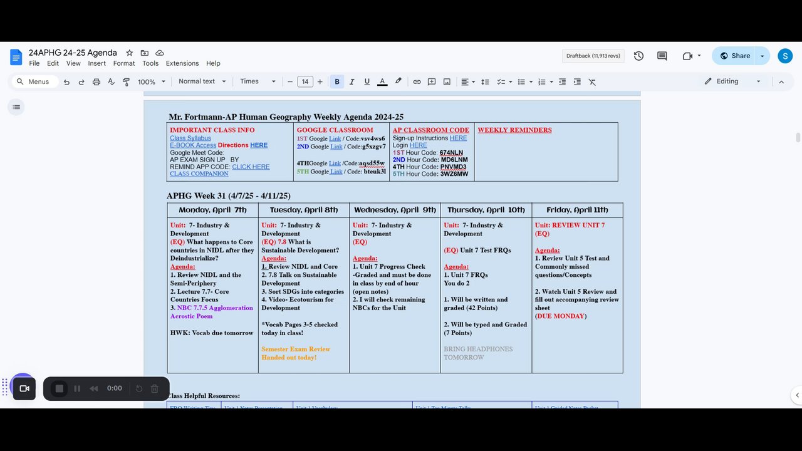Open the File menu
Screen dimensions: 802x451
click(34, 63)
